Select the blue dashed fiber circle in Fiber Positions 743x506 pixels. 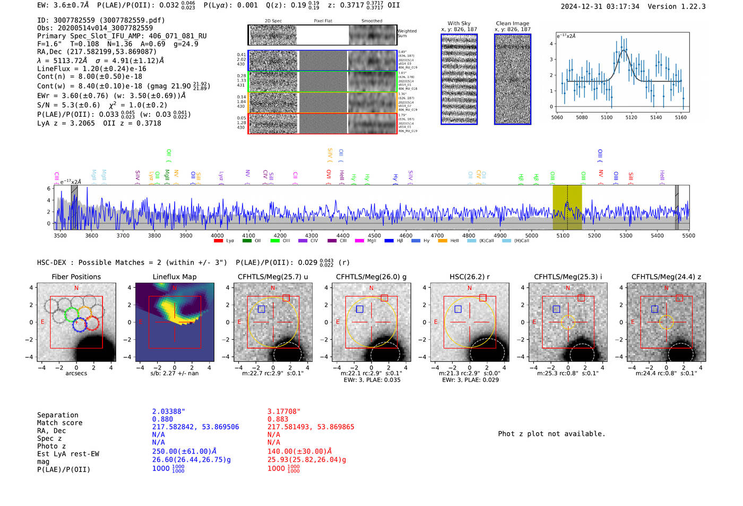click(x=80, y=325)
